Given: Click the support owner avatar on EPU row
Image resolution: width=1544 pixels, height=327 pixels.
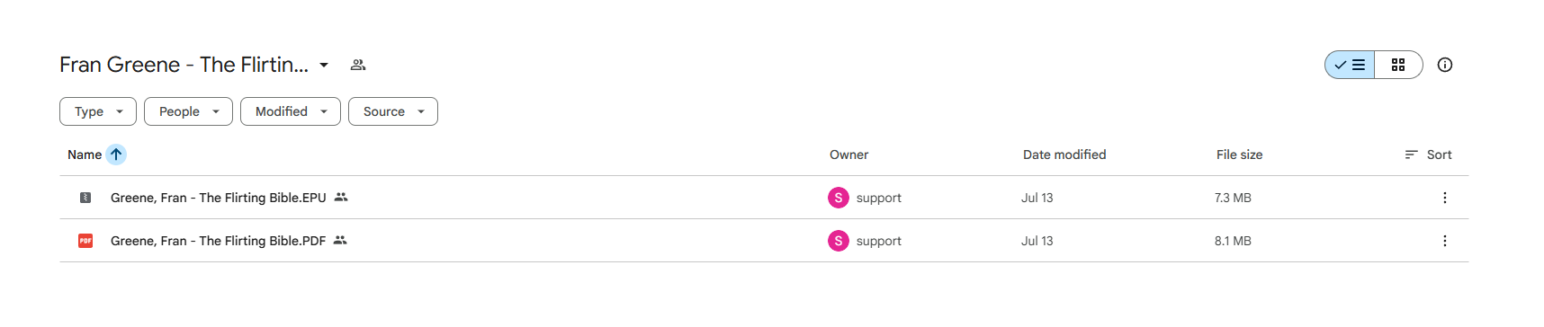Looking at the screenshot, I should (839, 198).
